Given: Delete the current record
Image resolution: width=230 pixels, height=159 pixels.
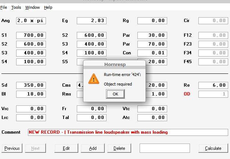Looking at the screenshot, I should pyautogui.click(x=119, y=148).
